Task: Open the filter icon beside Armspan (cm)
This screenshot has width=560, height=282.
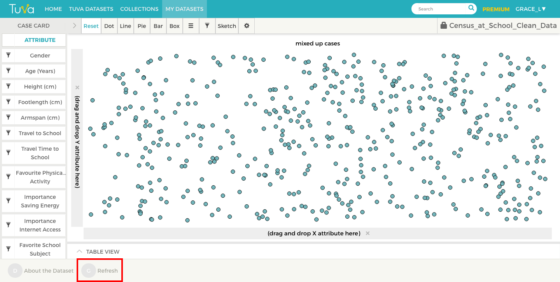Action: [x=8, y=117]
